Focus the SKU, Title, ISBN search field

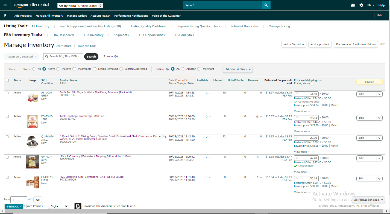63,56
